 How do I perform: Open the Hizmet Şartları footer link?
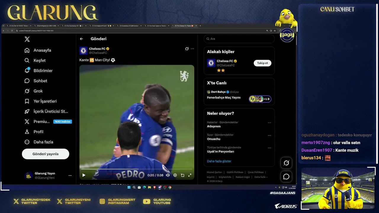[215, 172]
